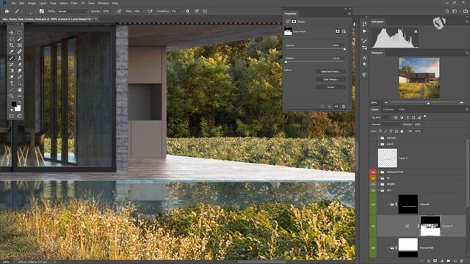
Task: Delete layer with Layers panel trash icon
Action: (x=461, y=261)
